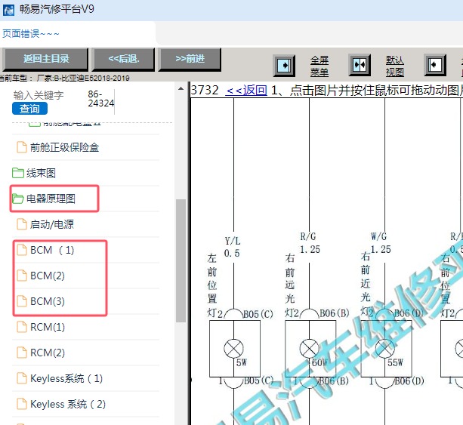Image resolution: width=463 pixels, height=425 pixels.
Task: Expand the 线束图 folder
Action: pyautogui.click(x=41, y=173)
